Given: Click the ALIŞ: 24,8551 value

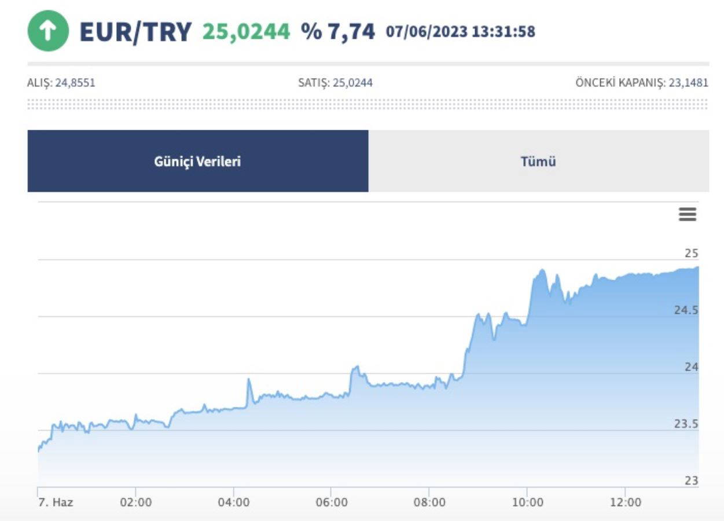Looking at the screenshot, I should (61, 83).
